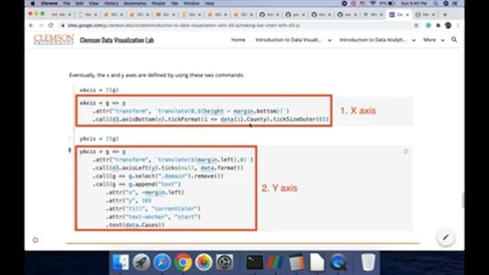The height and width of the screenshot is (275, 489).
Task: Open Spotlight search in the menu bar
Action: point(436,3)
